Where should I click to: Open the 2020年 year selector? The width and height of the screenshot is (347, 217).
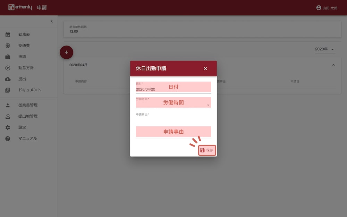(324, 49)
